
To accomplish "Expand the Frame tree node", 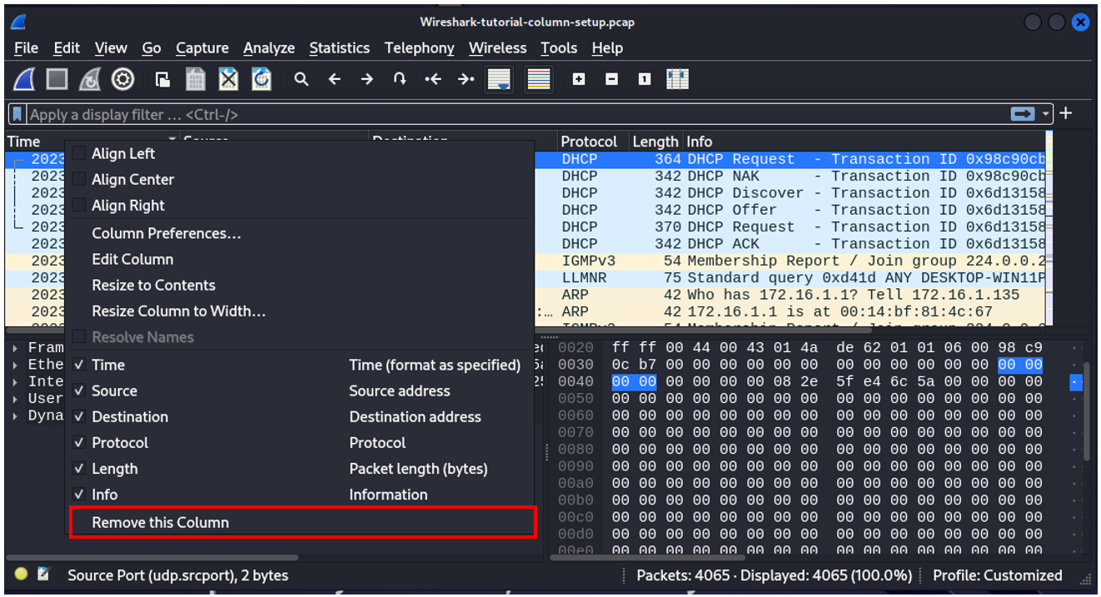I will tap(17, 347).
